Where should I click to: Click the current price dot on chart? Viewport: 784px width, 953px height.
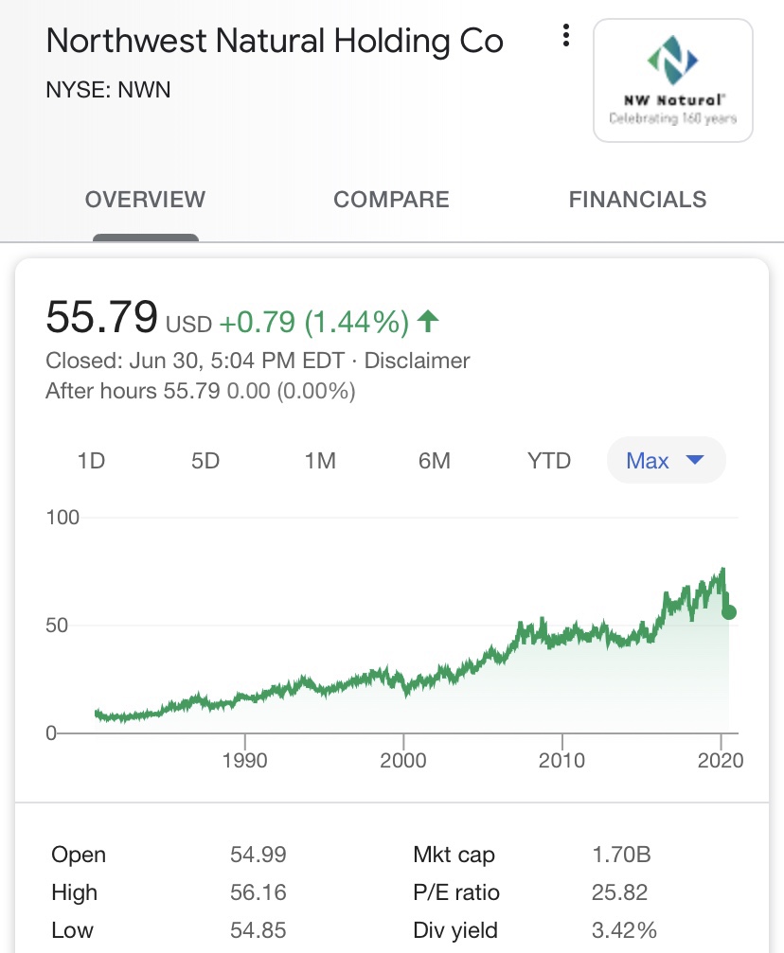tap(728, 612)
